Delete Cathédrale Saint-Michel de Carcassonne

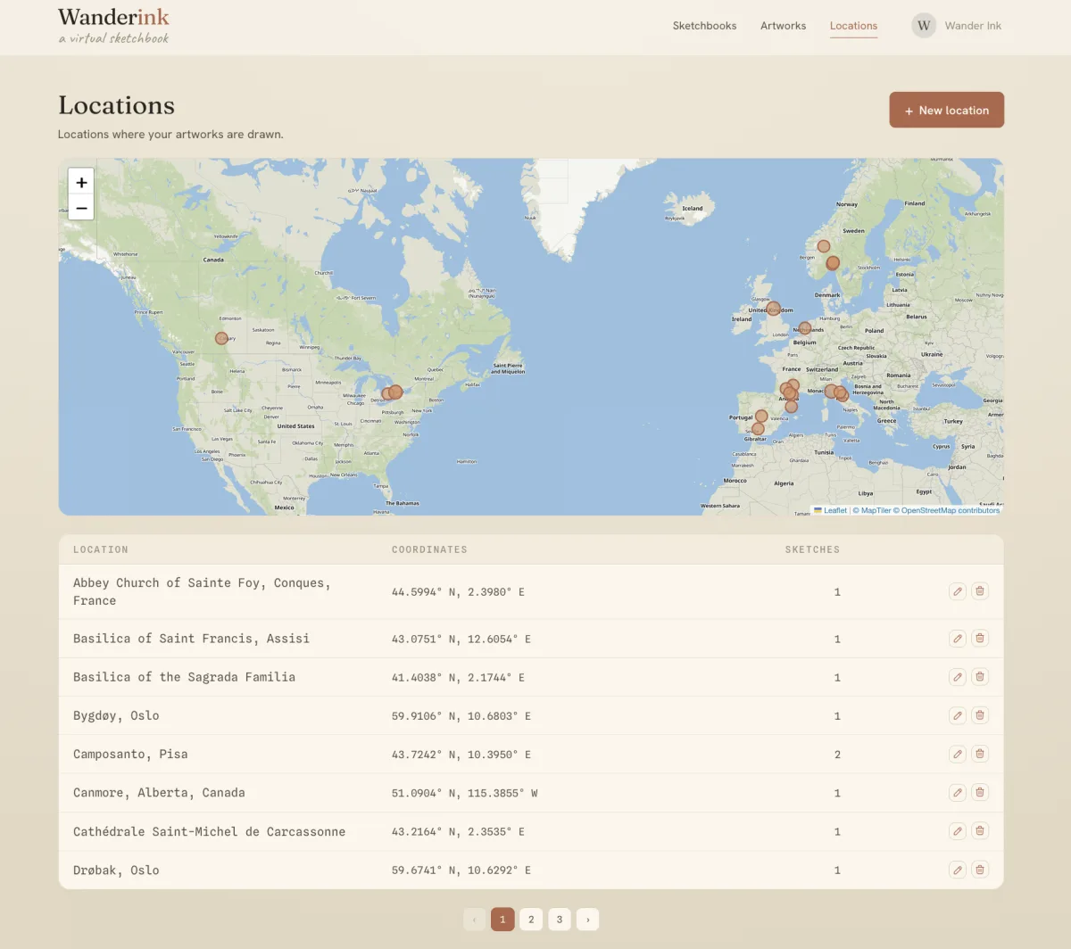tap(980, 831)
